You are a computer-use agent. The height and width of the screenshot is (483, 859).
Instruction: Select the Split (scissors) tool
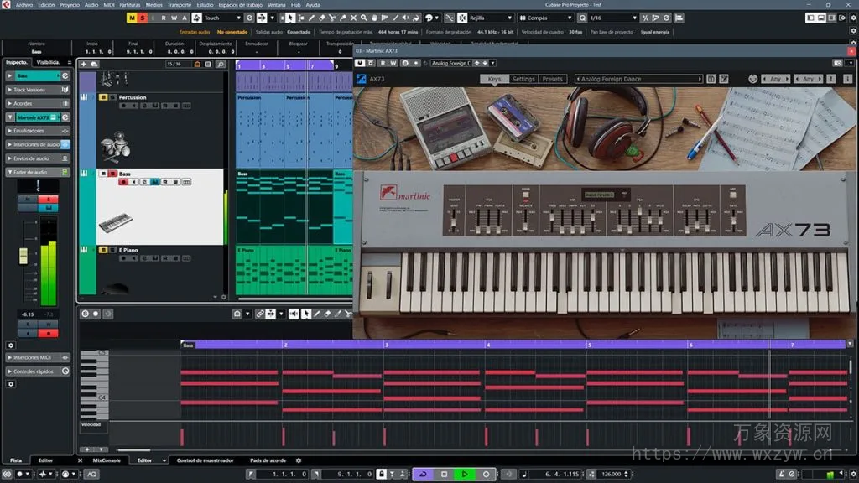[332, 18]
